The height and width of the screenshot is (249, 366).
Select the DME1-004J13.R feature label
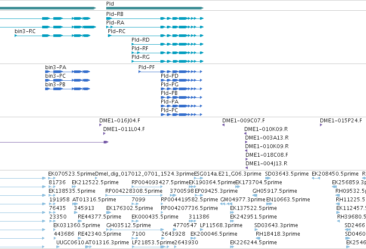(266, 164)
